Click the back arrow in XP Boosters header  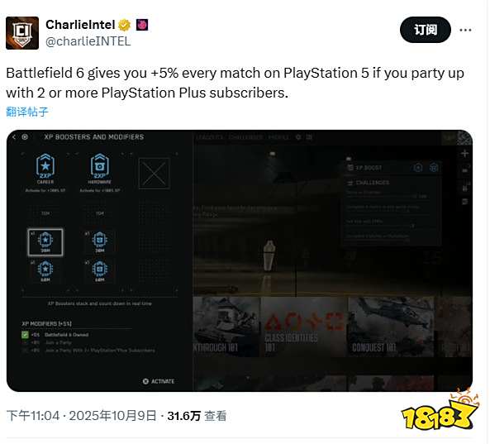coord(14,137)
